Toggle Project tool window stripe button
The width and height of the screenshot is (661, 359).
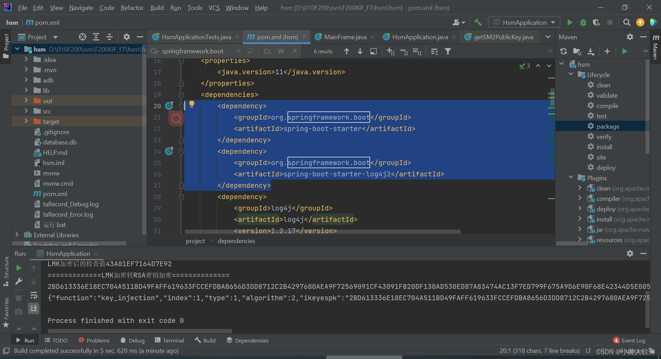click(6, 46)
